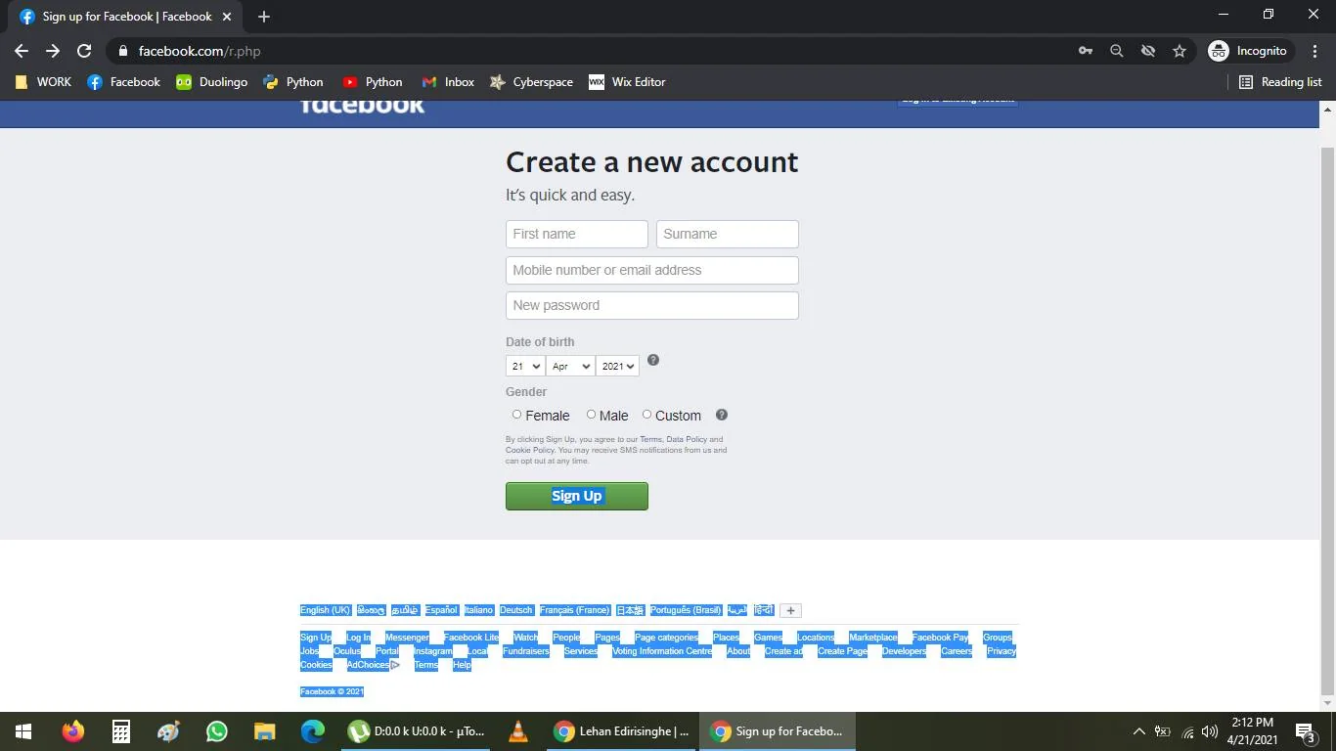The width and height of the screenshot is (1336, 751).
Task: Open the Messenger footer link
Action: pos(407,638)
